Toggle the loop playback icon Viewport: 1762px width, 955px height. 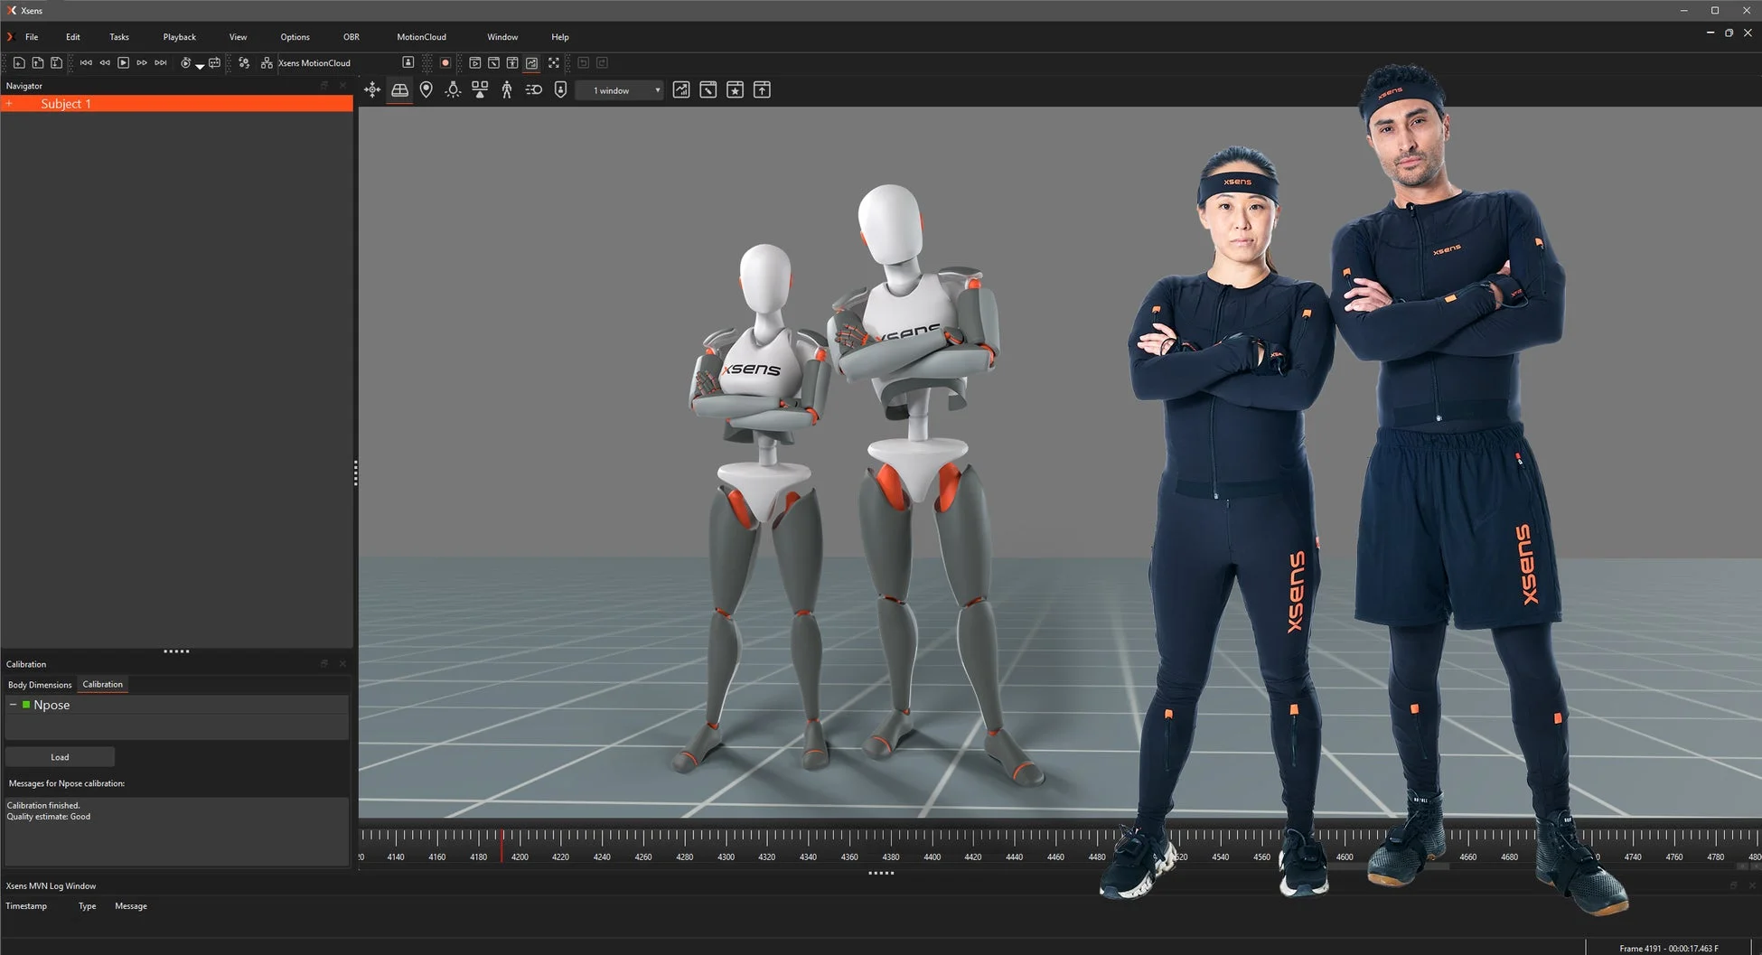[214, 63]
